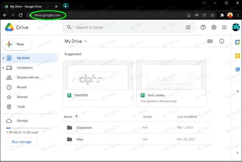Screen dimensions: 242x162
Task: Switch to grid layout view
Action: [x=210, y=41]
